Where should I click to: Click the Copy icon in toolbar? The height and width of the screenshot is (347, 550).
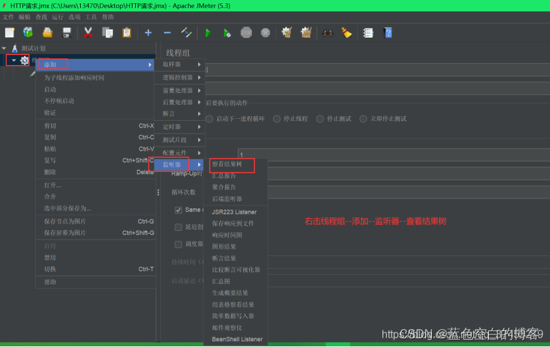(107, 33)
